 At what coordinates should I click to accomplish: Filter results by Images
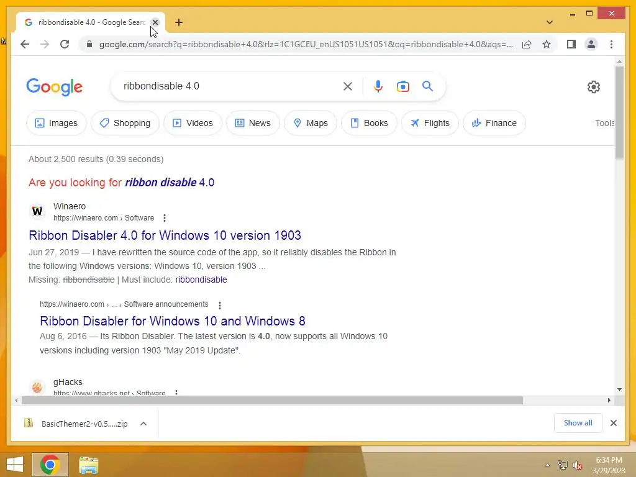coord(57,123)
